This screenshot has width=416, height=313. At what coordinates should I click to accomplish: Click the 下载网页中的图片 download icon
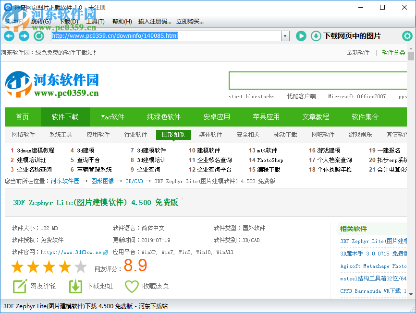[x=316, y=36]
